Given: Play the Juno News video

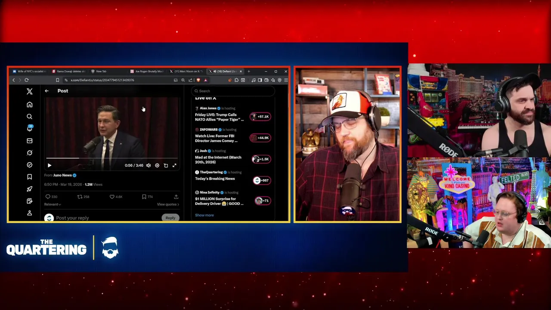Looking at the screenshot, I should (49, 165).
